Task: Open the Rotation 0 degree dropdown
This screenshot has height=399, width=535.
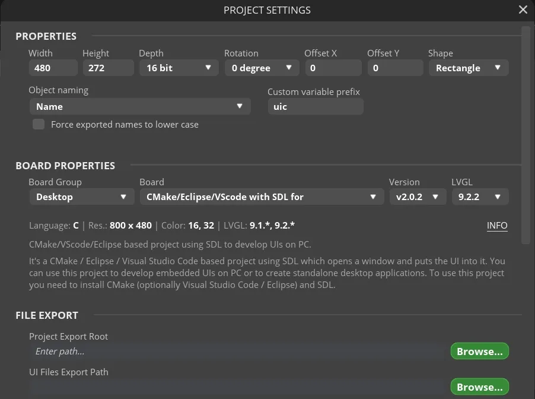Action: point(262,68)
